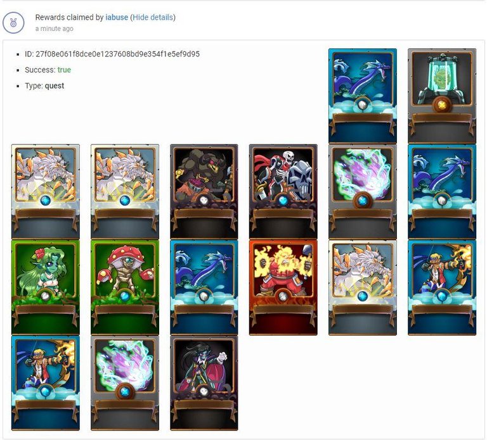The width and height of the screenshot is (487, 440).
Task: Click the vampire with red cape card
Action: [x=204, y=383]
